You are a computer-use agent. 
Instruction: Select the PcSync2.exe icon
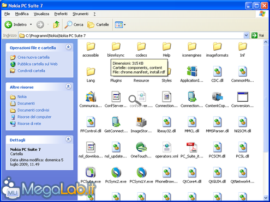click(x=116, y=175)
